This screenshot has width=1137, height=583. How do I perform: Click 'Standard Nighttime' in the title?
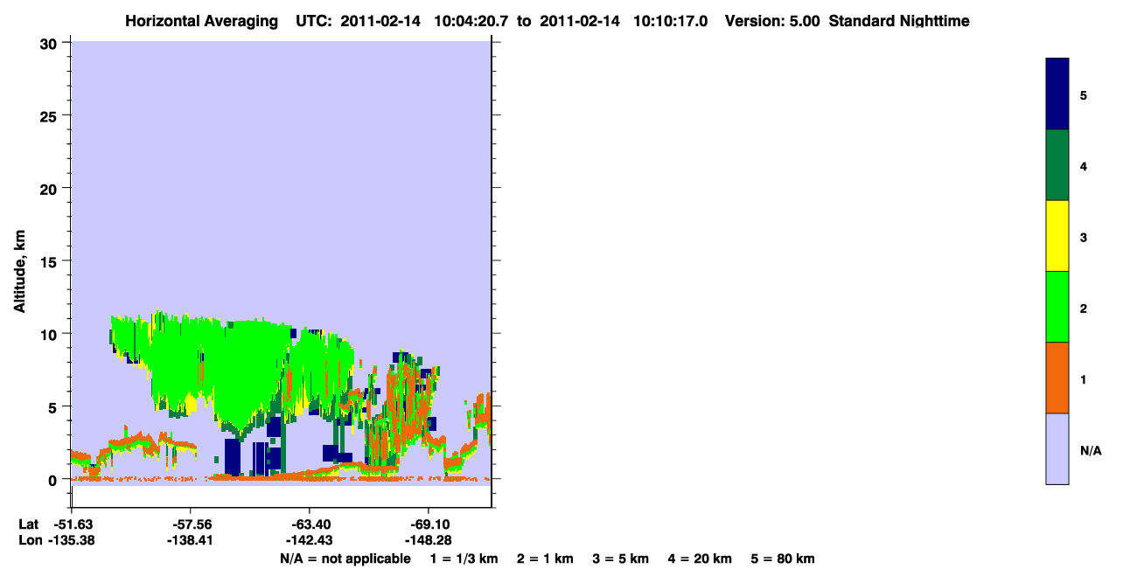[899, 21]
